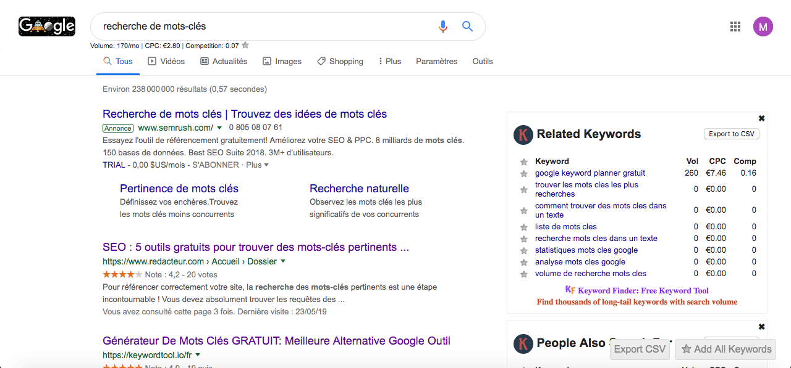Select the Tous tab
This screenshot has width=791, height=368.
pos(118,62)
